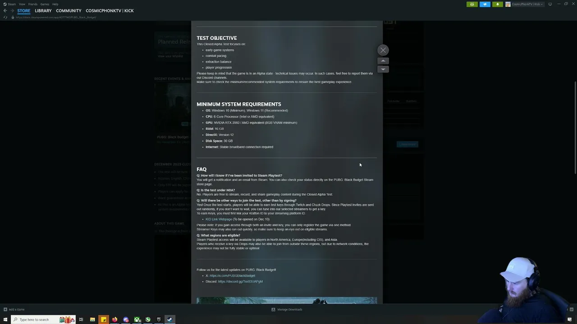
Task: Go to previous announcement using up arrow
Action: (x=383, y=61)
